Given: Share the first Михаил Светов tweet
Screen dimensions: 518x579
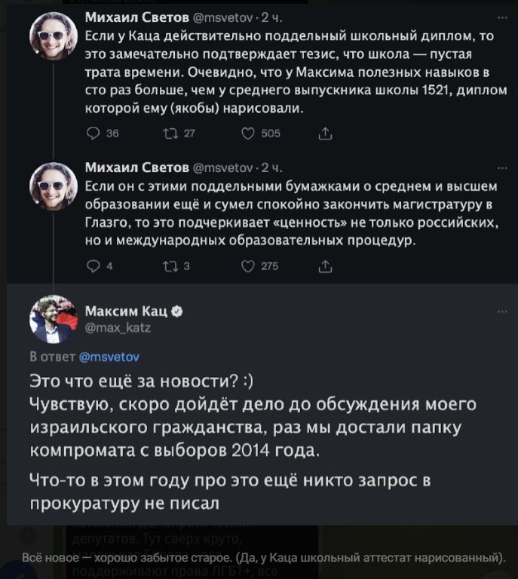Looking at the screenshot, I should 326,133.
